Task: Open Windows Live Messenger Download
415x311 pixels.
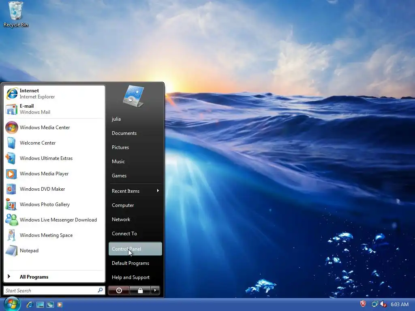Action: [x=54, y=220]
